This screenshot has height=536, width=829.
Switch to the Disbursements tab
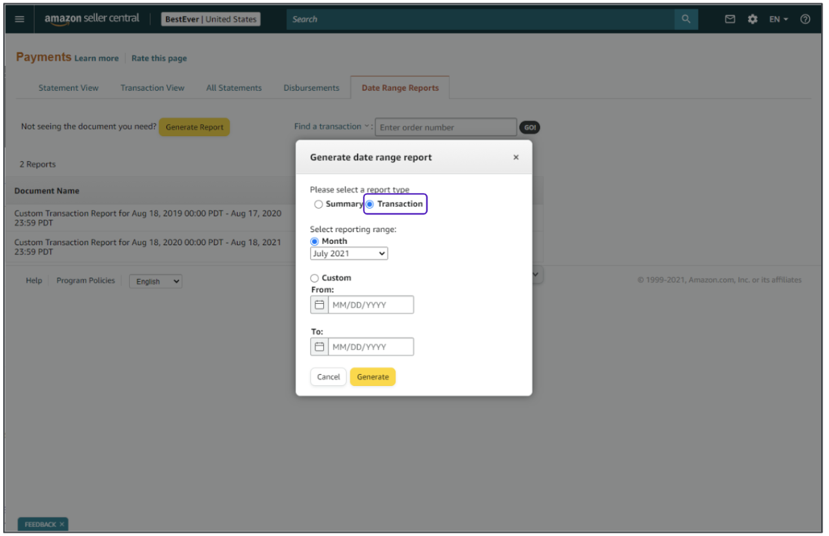coord(311,88)
